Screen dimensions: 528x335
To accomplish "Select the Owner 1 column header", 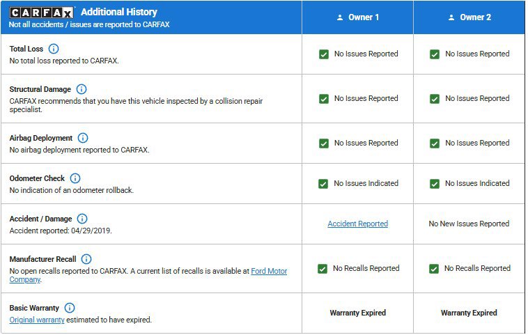I will click(358, 17).
